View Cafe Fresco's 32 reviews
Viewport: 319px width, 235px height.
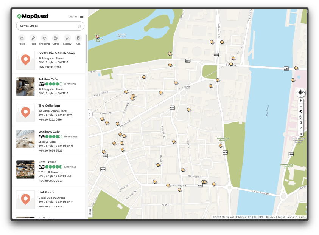tap(70, 167)
